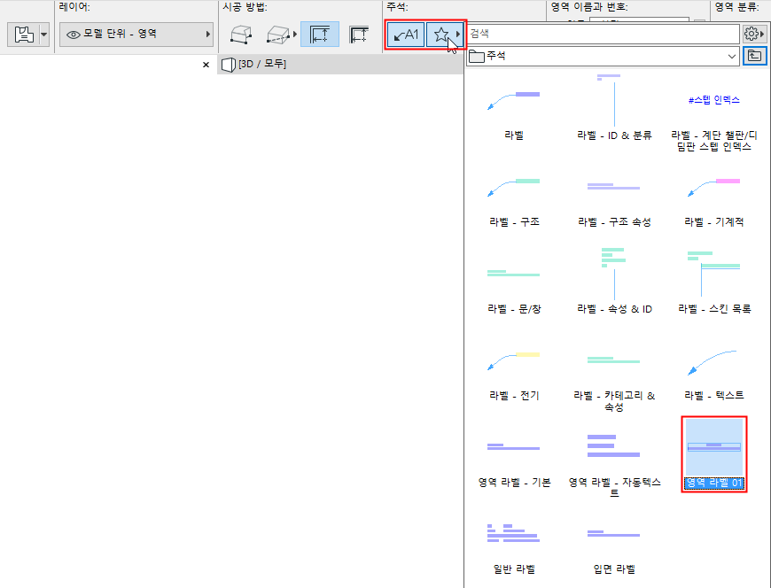Viewport: 771px width, 588px height.
Task: Choose 라벨 - 계단 챌판/디딤판 스텝 인덱스
Action: (714, 113)
